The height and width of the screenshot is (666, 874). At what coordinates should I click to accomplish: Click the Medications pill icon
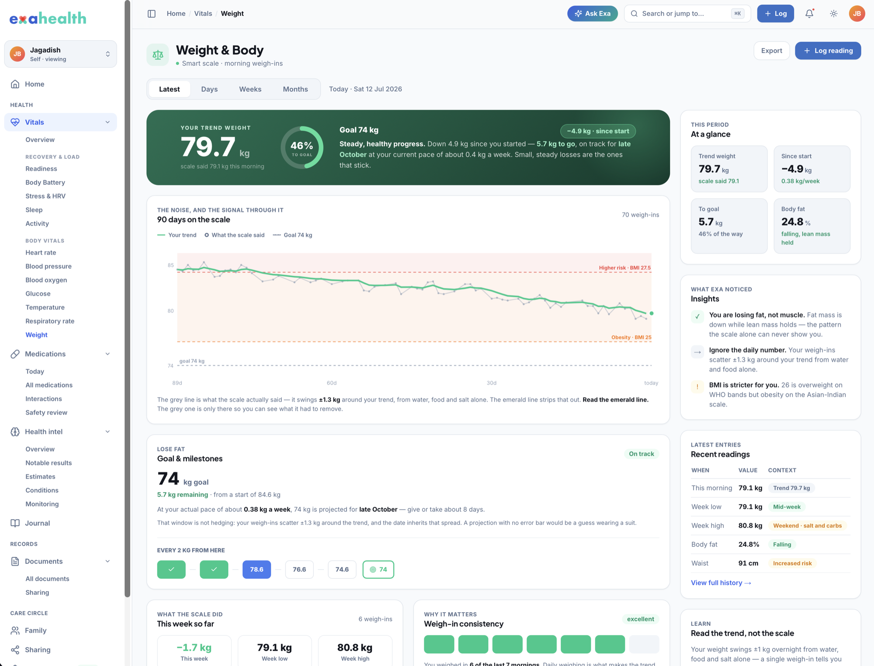coord(15,354)
